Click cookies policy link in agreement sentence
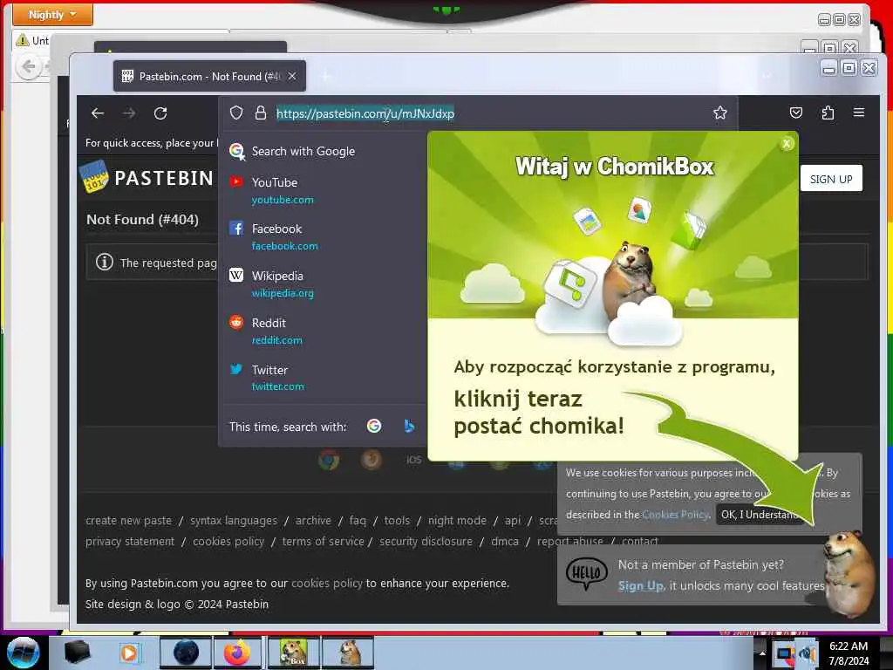This screenshot has height=670, width=893. (327, 584)
